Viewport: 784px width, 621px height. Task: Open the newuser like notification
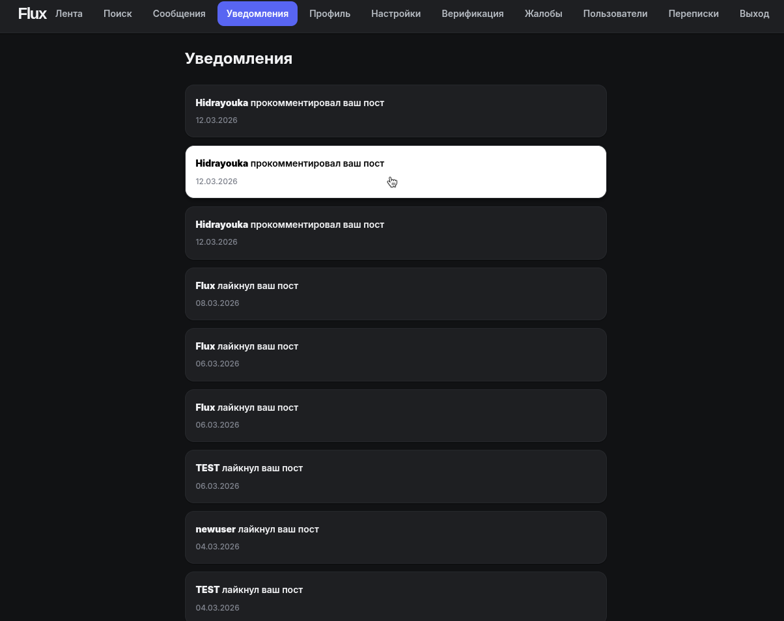click(396, 537)
